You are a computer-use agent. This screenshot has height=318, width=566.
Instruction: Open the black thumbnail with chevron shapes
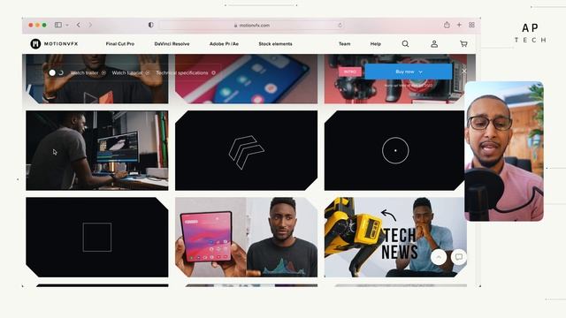point(246,150)
